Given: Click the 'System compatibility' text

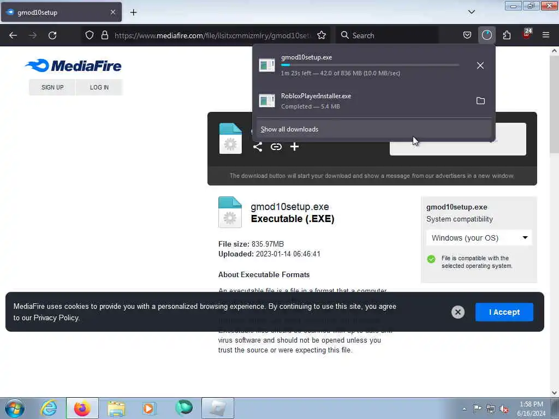Looking at the screenshot, I should pyautogui.click(x=460, y=219).
